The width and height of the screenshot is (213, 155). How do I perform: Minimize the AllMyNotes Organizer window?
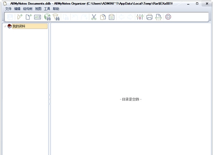pos(188,4)
